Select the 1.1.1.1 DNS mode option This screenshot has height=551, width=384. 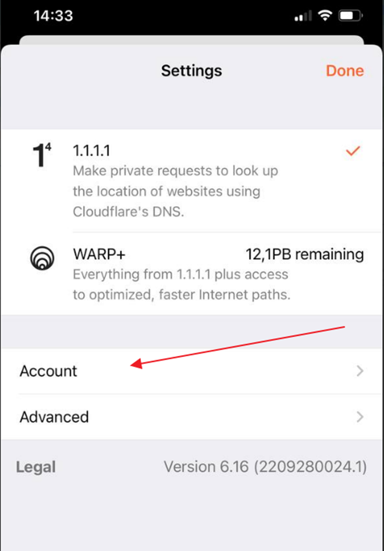coord(191,181)
